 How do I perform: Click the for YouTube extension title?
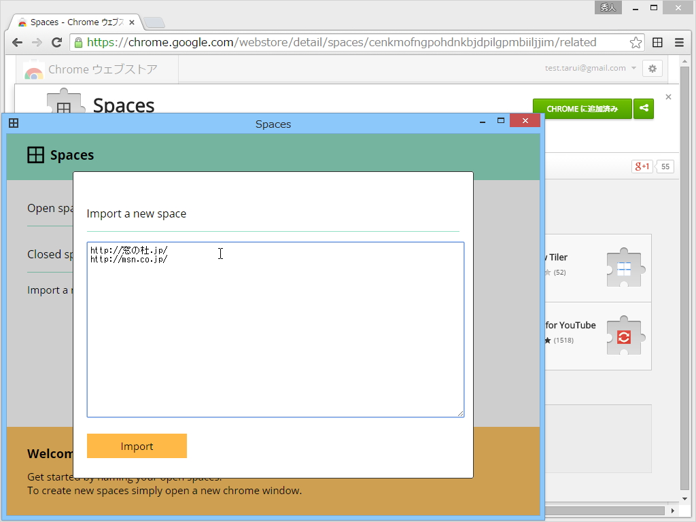click(570, 326)
